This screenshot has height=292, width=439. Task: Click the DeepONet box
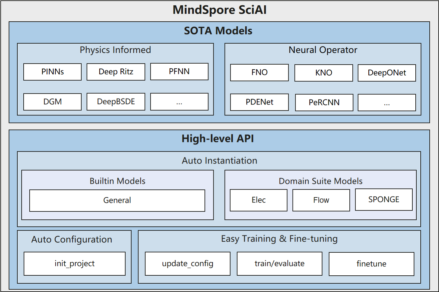(387, 73)
